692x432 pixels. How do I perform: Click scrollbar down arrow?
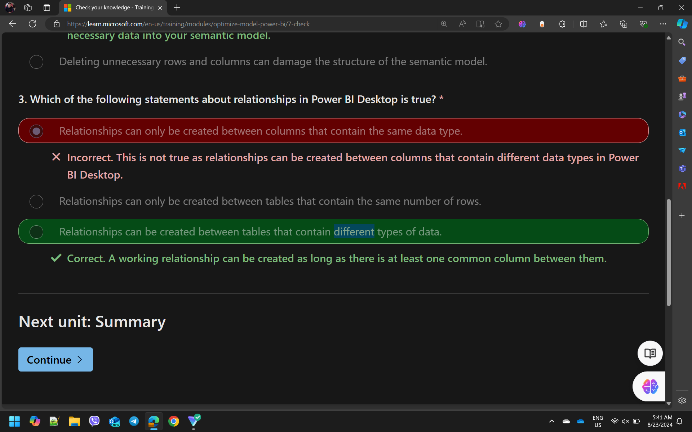(x=669, y=404)
